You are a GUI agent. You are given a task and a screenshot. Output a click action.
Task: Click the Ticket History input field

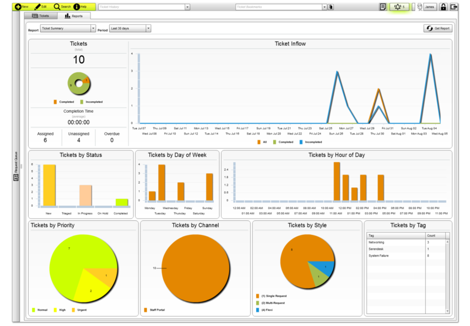click(142, 7)
